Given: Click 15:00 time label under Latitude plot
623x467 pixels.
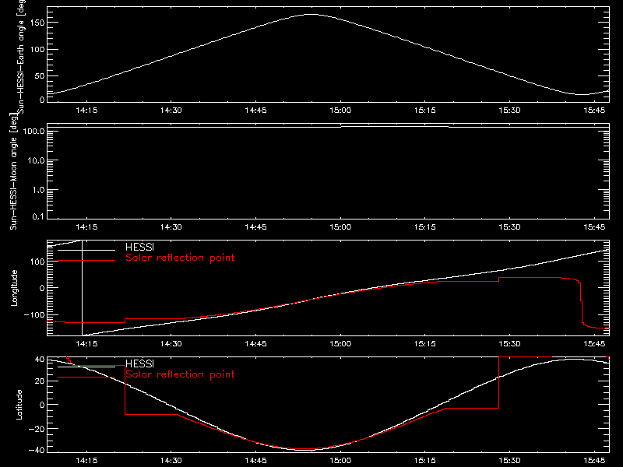Looking at the screenshot, I should click(x=340, y=460).
